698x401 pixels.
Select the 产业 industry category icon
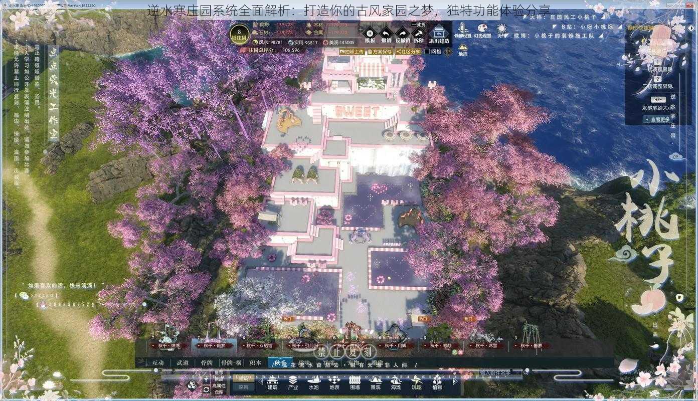(x=293, y=383)
